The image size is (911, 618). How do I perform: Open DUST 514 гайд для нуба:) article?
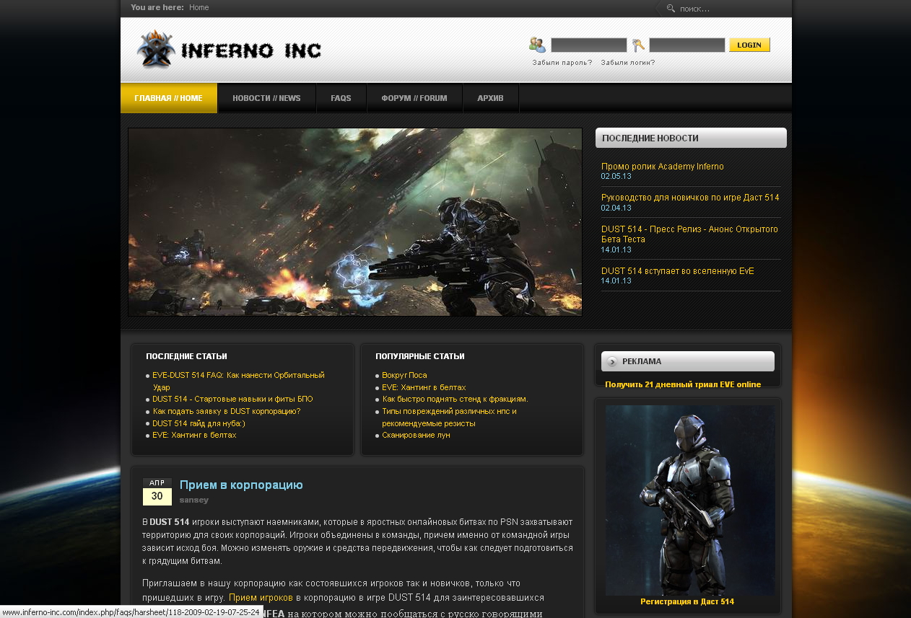pyautogui.click(x=199, y=423)
